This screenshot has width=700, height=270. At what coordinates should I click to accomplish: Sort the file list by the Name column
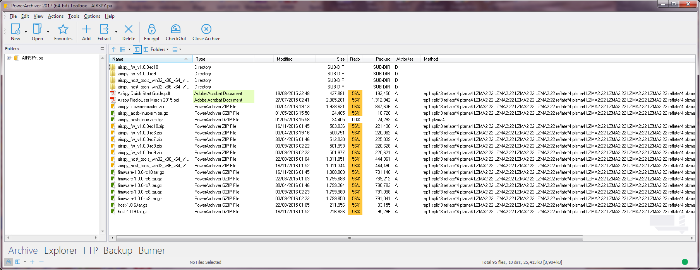[151, 59]
